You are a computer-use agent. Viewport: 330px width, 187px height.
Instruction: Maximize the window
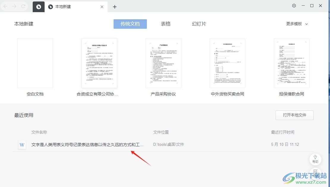pos(312,6)
